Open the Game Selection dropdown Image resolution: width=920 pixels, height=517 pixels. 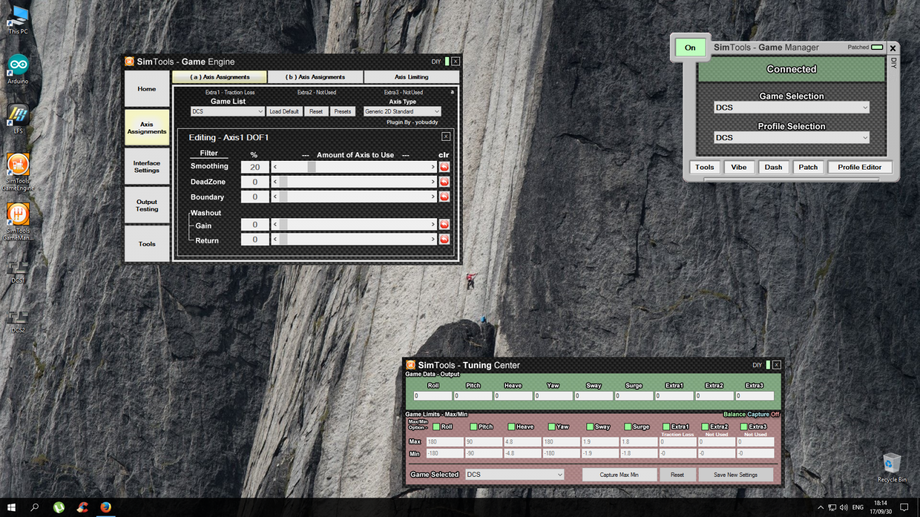(x=791, y=107)
